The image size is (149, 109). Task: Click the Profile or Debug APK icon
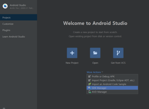click(x=90, y=76)
